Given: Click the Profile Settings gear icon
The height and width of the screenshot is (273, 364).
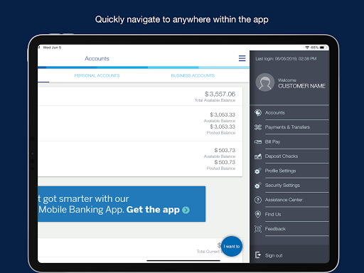Looking at the screenshot, I should tap(257, 171).
